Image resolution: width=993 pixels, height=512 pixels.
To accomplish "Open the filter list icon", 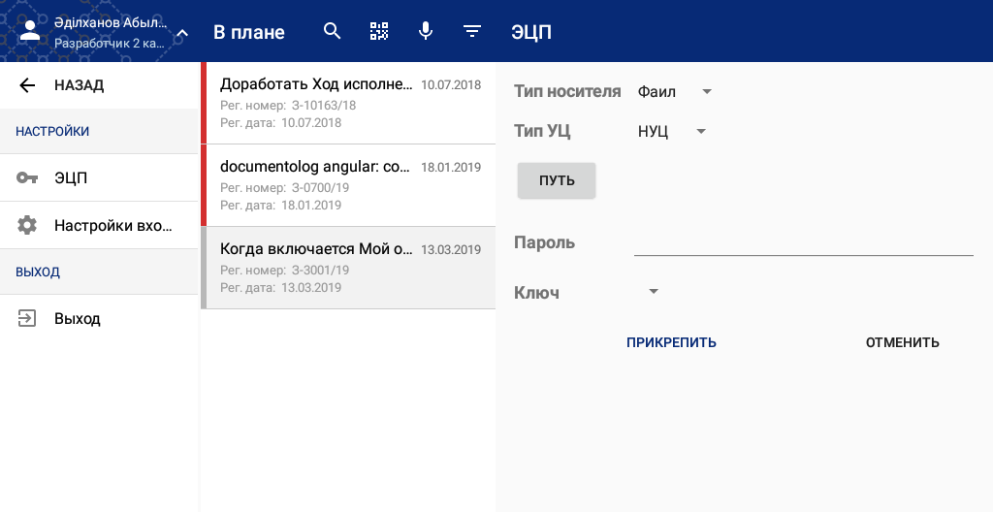I will pos(472,31).
